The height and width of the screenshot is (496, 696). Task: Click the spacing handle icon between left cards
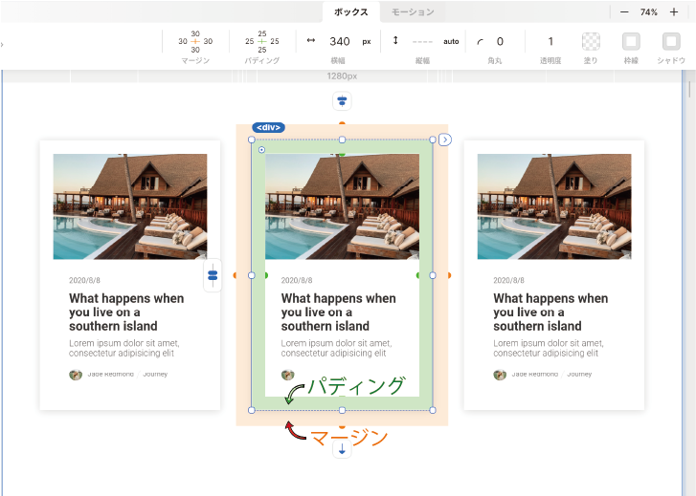tap(213, 275)
